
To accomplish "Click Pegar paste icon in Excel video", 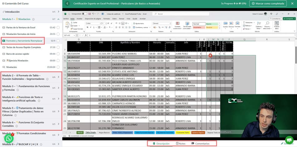I will (x=67, y=24).
